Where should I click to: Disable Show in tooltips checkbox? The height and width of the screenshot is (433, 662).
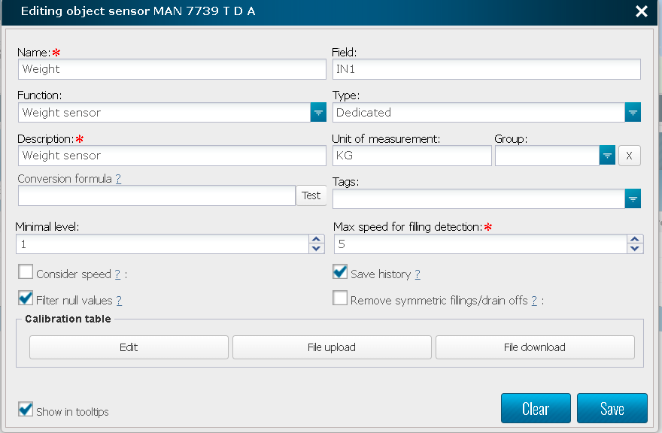point(26,410)
